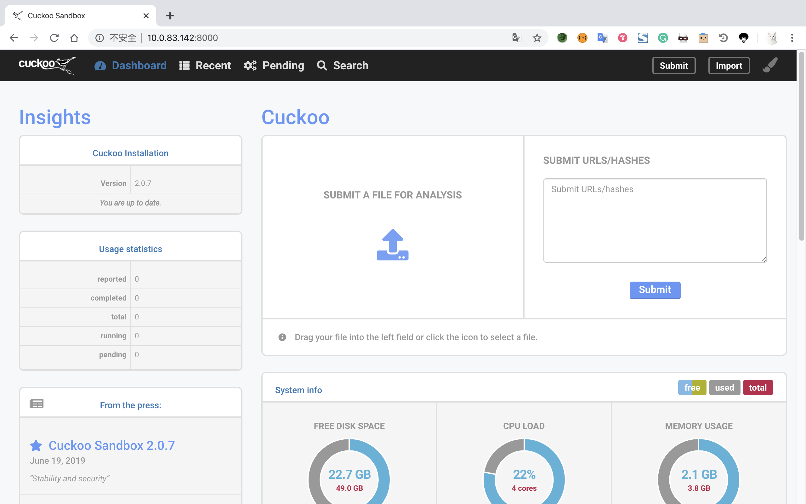Go to the Pending tasks page
This screenshot has width=806, height=504.
(x=274, y=65)
